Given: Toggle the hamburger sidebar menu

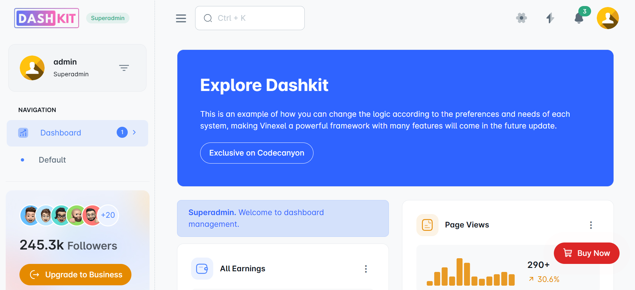Looking at the screenshot, I should (x=181, y=18).
